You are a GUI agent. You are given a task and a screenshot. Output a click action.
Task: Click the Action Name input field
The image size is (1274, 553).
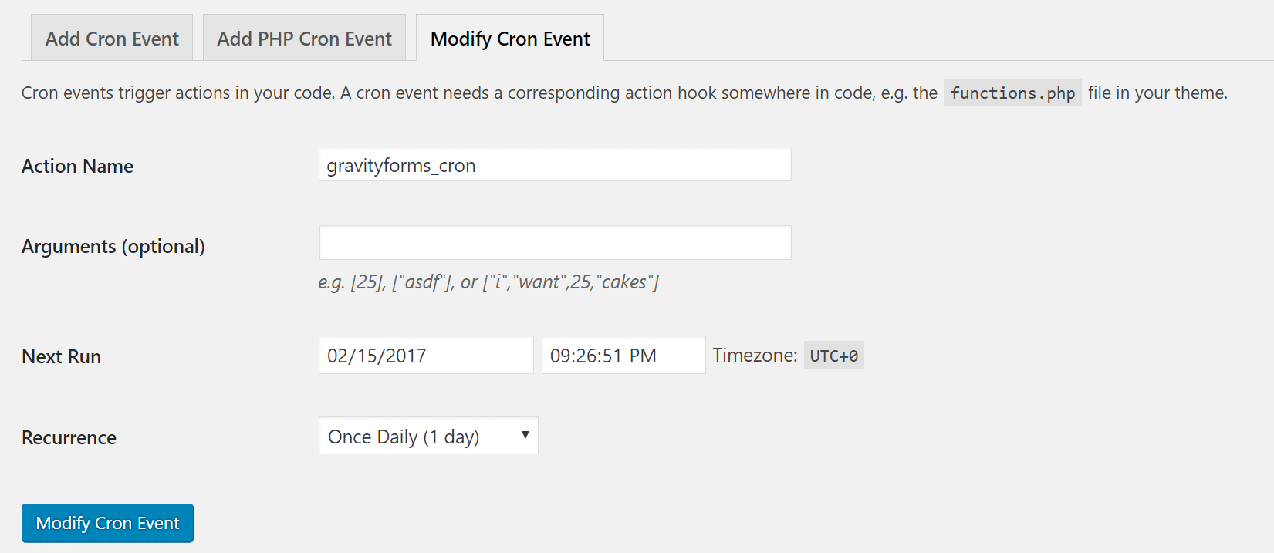click(x=555, y=164)
